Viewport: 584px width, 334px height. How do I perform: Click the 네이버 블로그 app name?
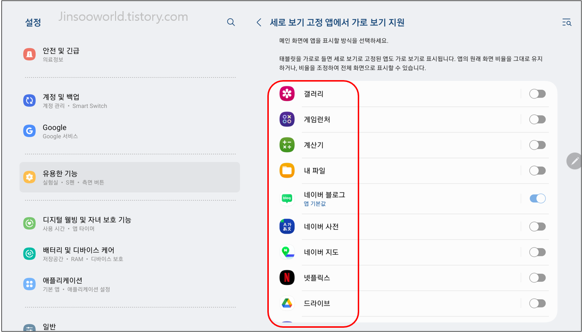tap(324, 195)
